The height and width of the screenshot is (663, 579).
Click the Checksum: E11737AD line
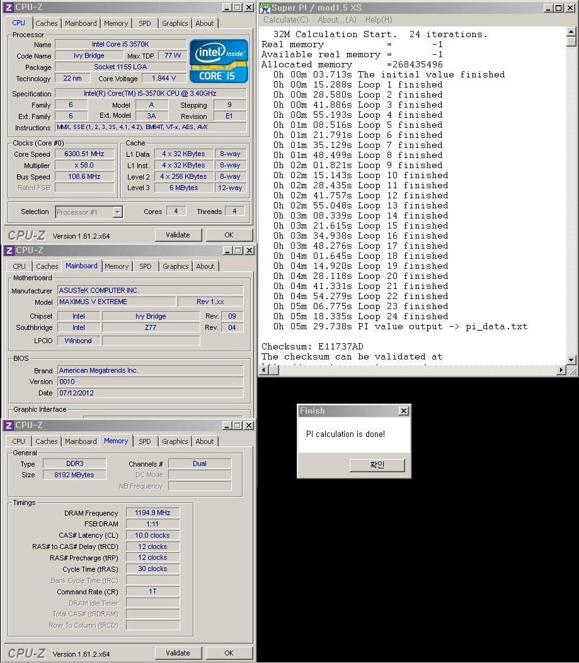[x=312, y=347]
